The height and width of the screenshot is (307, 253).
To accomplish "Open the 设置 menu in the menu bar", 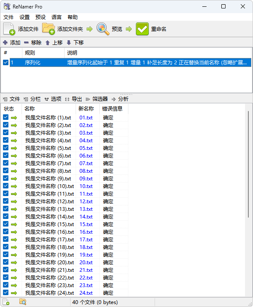I will (24, 17).
